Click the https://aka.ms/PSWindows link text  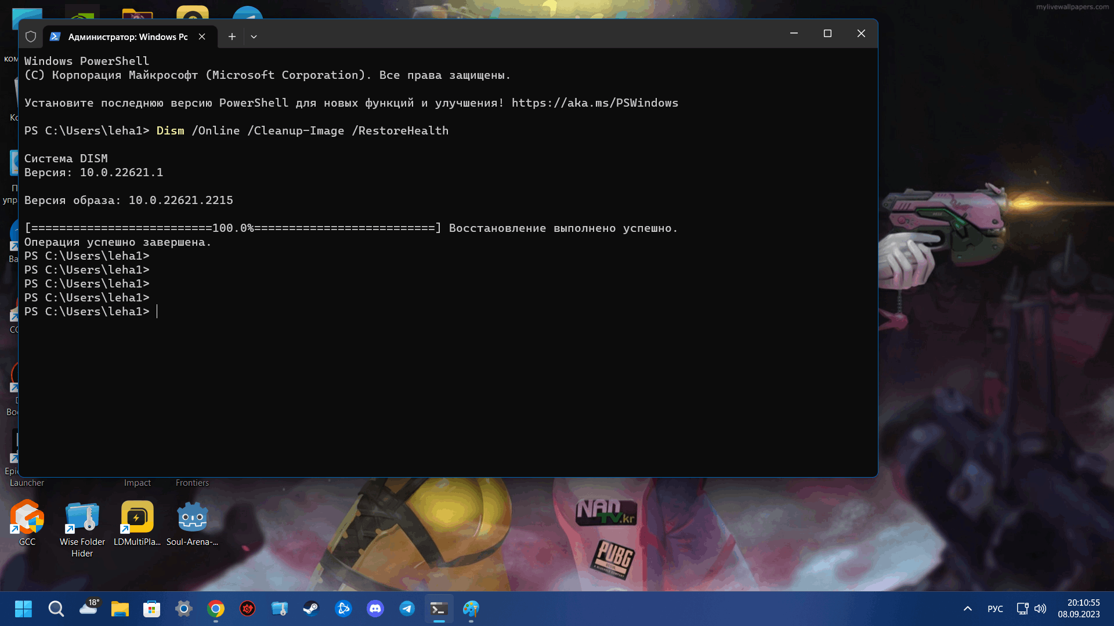(595, 103)
